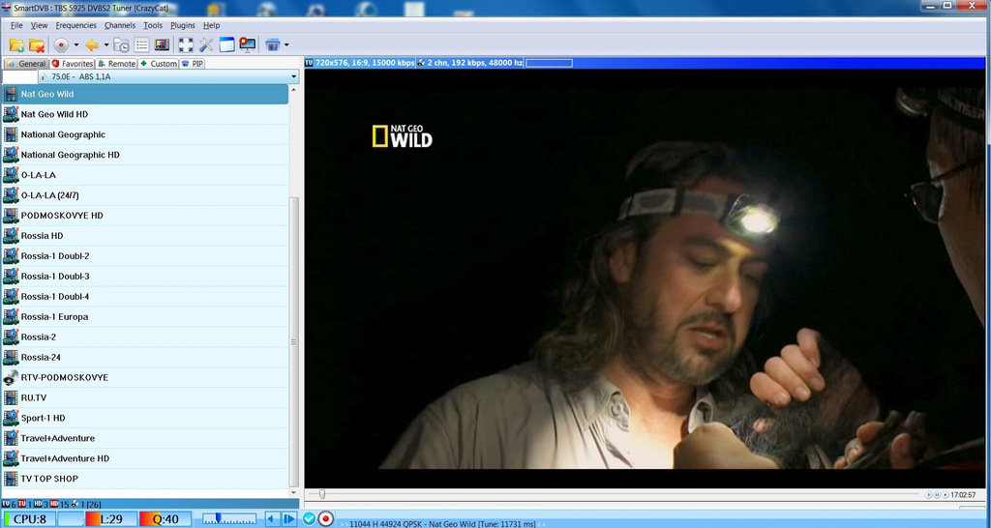
Task: Open the scheduler icon with clock
Action: coord(121,44)
